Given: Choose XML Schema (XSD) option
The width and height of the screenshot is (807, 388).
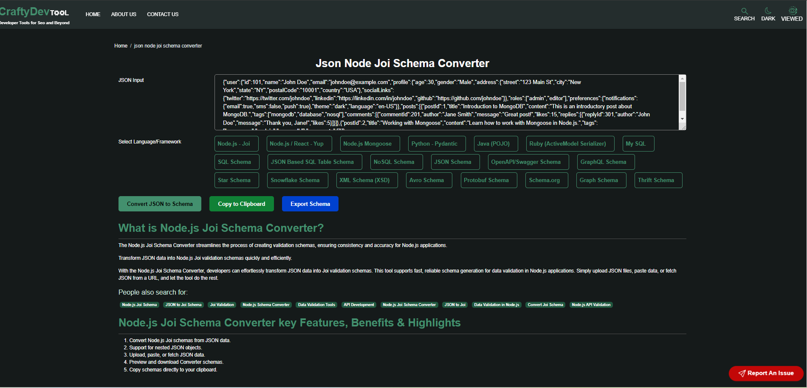Looking at the screenshot, I should [367, 180].
